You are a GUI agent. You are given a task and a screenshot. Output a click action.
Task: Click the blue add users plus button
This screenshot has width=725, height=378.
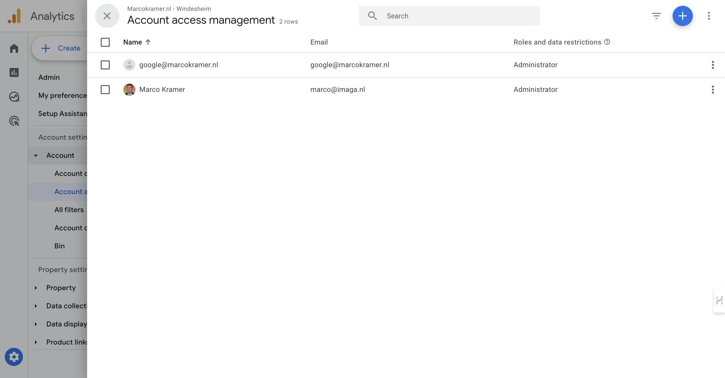click(x=682, y=16)
